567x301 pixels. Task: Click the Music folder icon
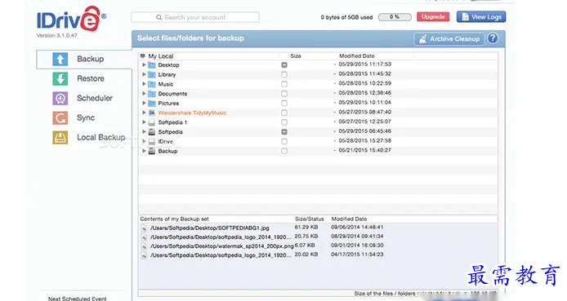[152, 84]
